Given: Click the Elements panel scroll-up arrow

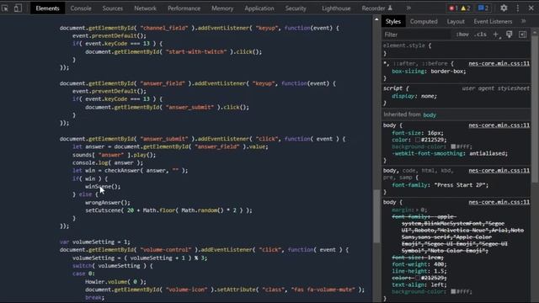Looking at the screenshot, I should click(376, 19).
